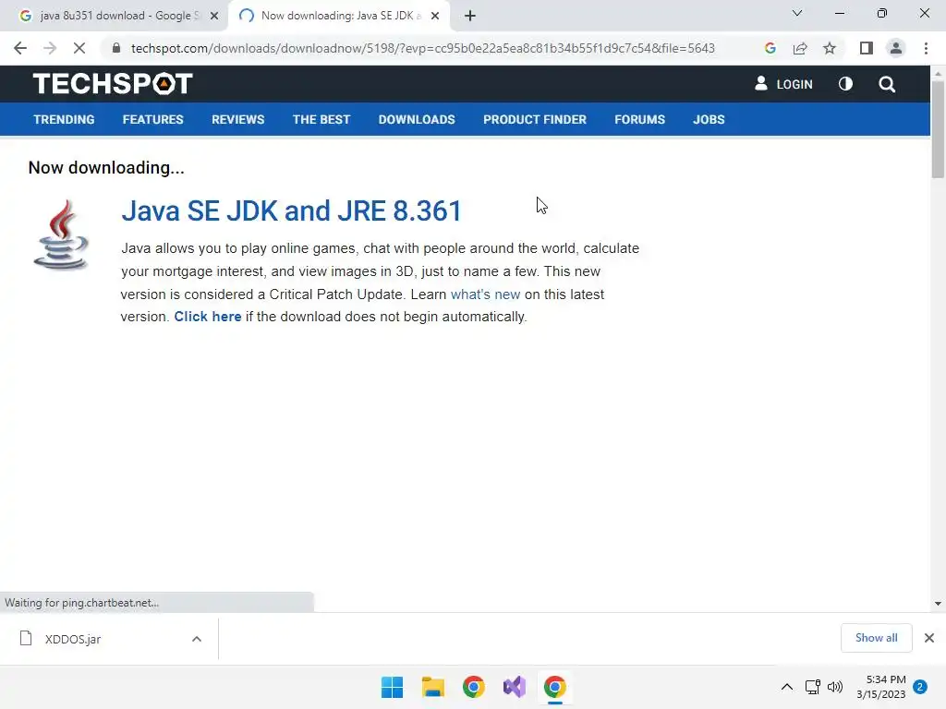The height and width of the screenshot is (709, 946).
Task: Click Show all downloads
Action: 876,638
